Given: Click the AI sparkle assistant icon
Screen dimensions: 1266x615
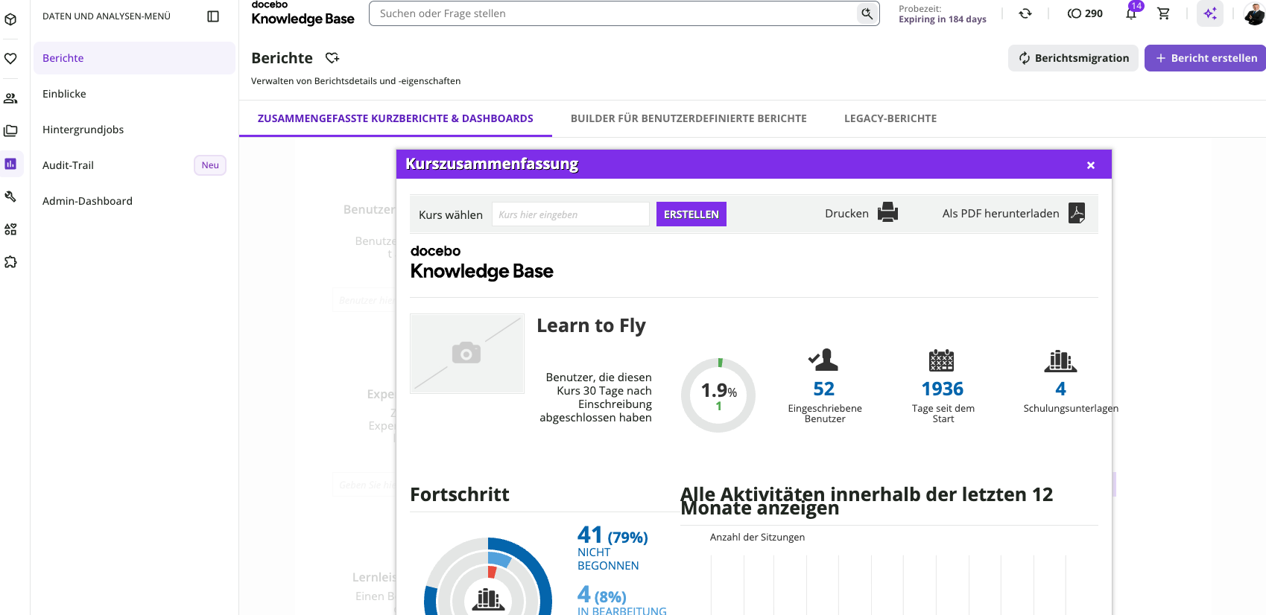Looking at the screenshot, I should [1210, 13].
